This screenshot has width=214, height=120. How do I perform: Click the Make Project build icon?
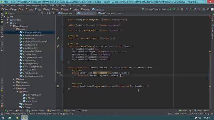[143, 9]
